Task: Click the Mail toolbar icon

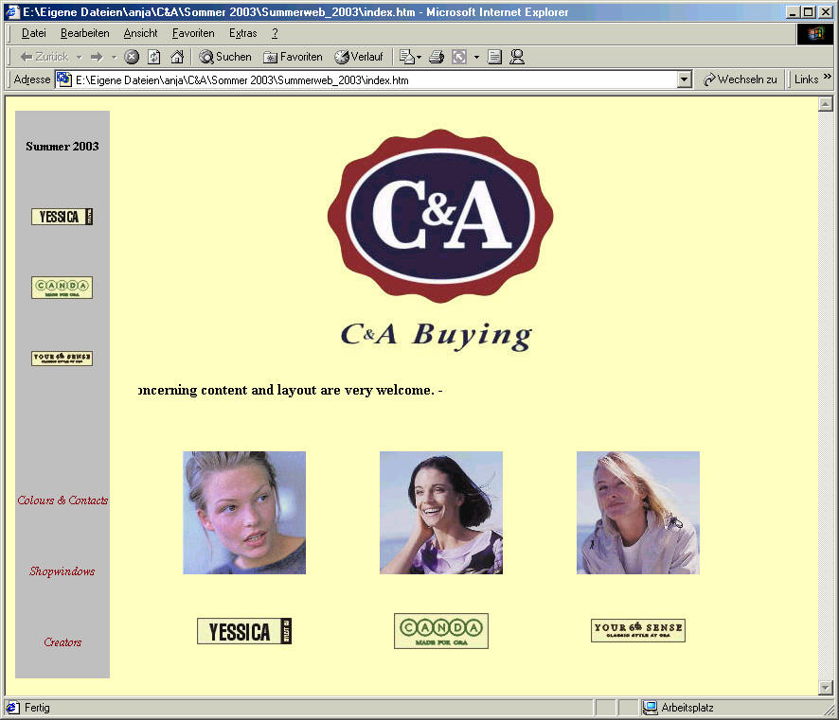Action: 405,57
